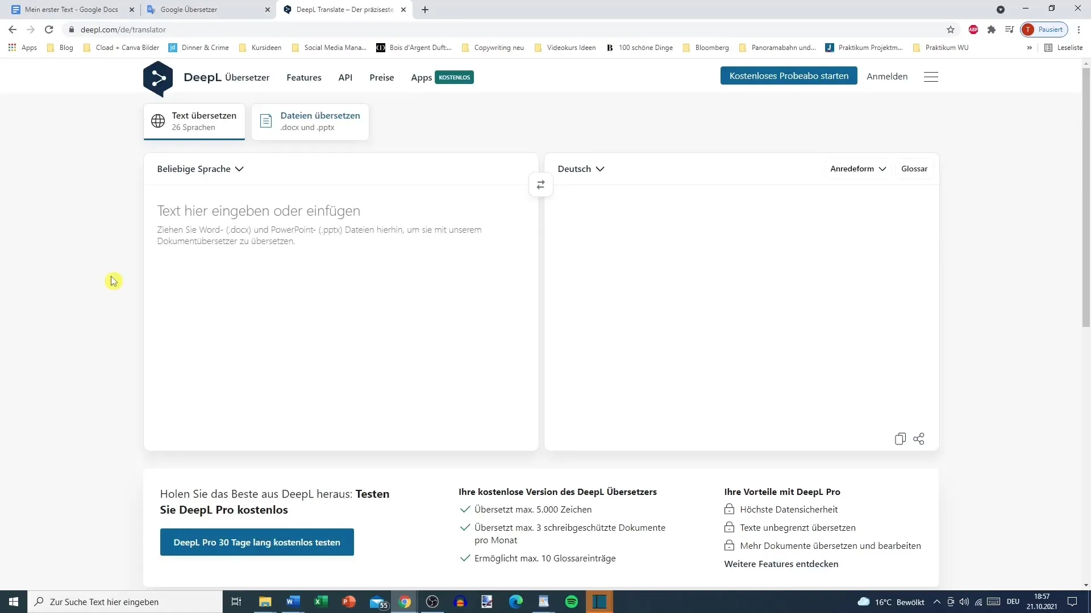Expand the Beliebige Sprache source language dropdown
Viewport: 1091px width, 613px height.
click(x=200, y=169)
